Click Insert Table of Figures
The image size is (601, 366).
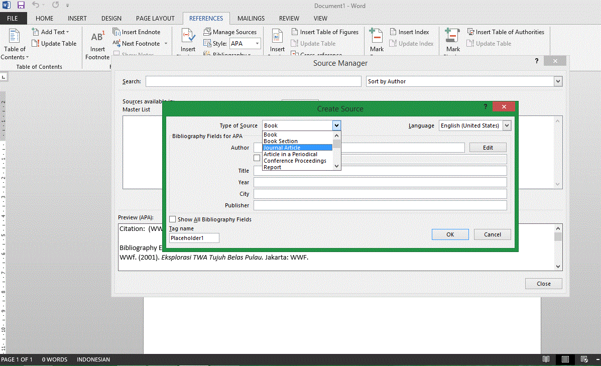point(325,32)
